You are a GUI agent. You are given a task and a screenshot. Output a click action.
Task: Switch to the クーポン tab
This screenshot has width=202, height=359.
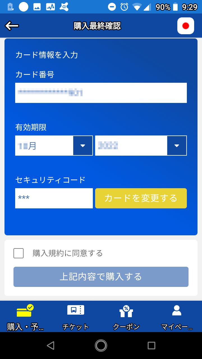pyautogui.click(x=126, y=327)
